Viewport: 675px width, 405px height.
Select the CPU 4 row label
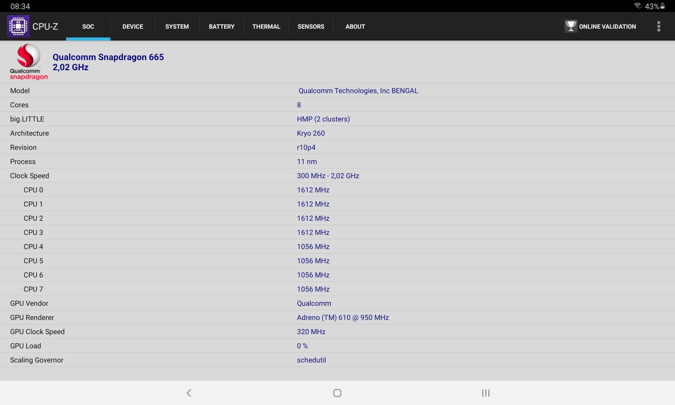[x=33, y=247]
